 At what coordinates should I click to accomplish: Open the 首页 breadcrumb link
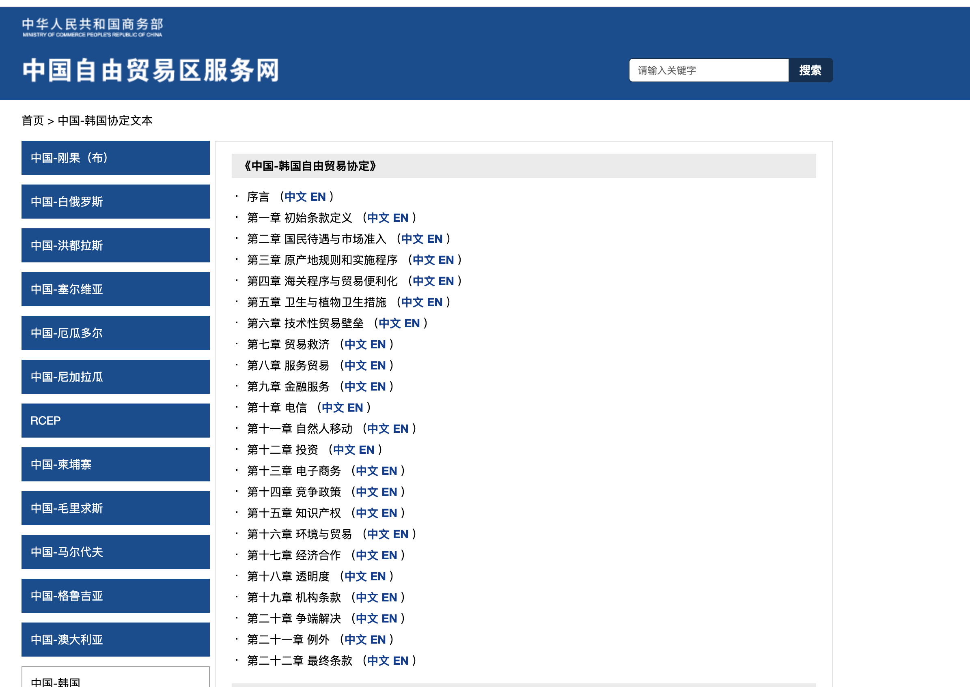(32, 120)
